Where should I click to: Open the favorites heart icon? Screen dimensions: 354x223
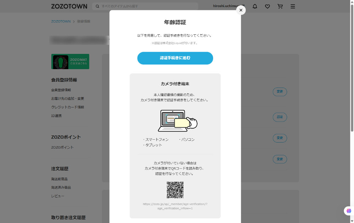(x=268, y=6)
